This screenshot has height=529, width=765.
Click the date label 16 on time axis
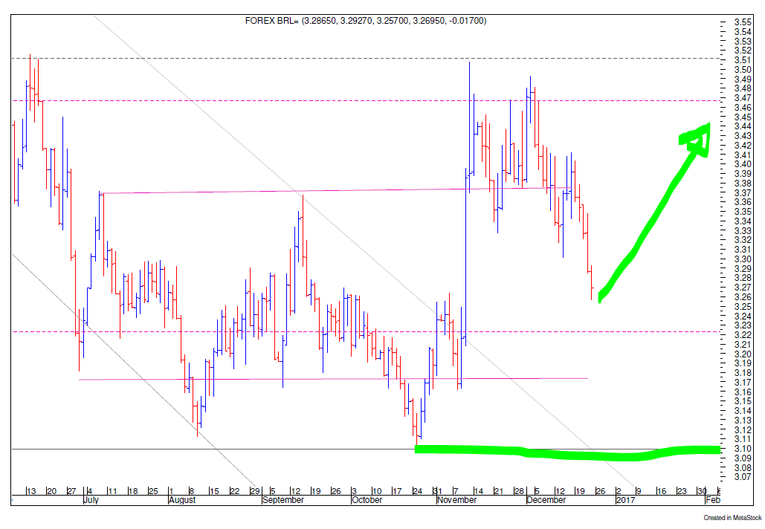[662, 491]
